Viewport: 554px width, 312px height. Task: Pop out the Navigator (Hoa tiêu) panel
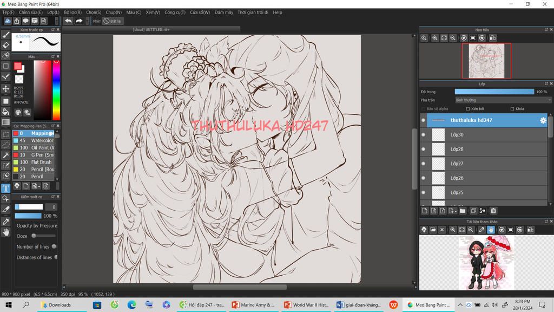click(546, 30)
